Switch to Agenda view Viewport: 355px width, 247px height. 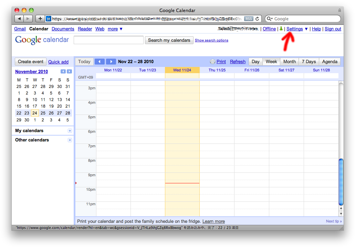330,61
